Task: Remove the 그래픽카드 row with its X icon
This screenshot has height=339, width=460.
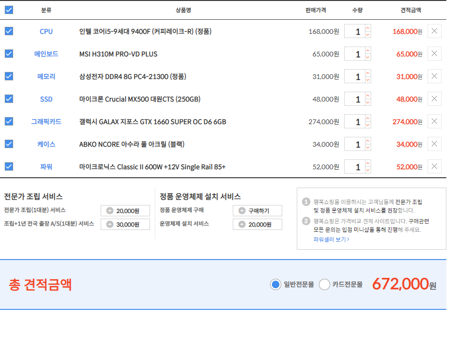Action: [x=435, y=121]
